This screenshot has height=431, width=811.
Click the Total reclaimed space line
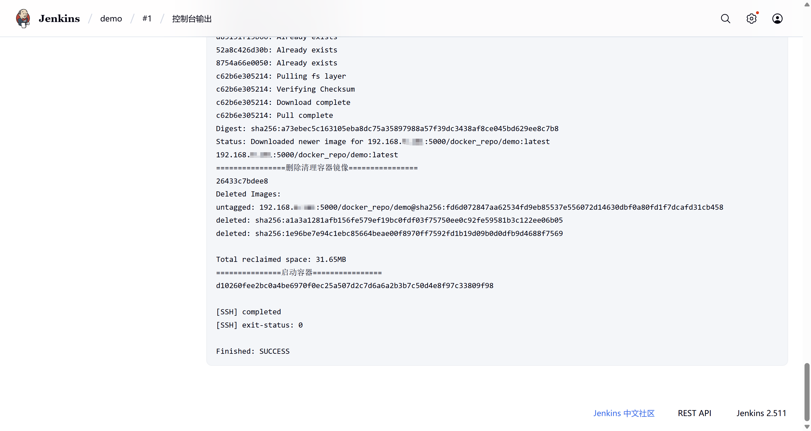click(281, 259)
